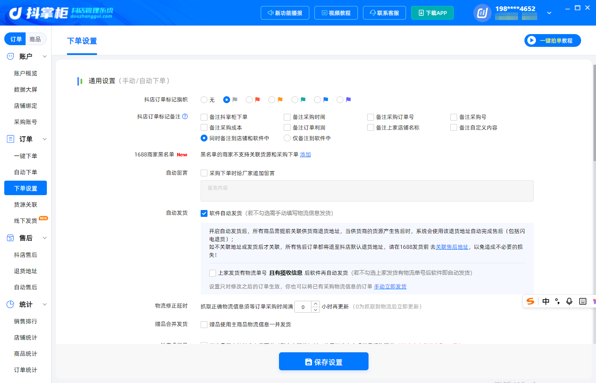Collapse the 售后 sidebar section chevron

(45, 238)
